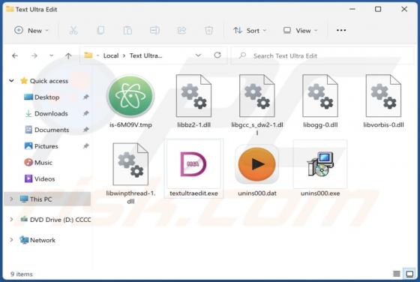
Task: Unpin Desktop using its pin icon
Action: (x=85, y=97)
